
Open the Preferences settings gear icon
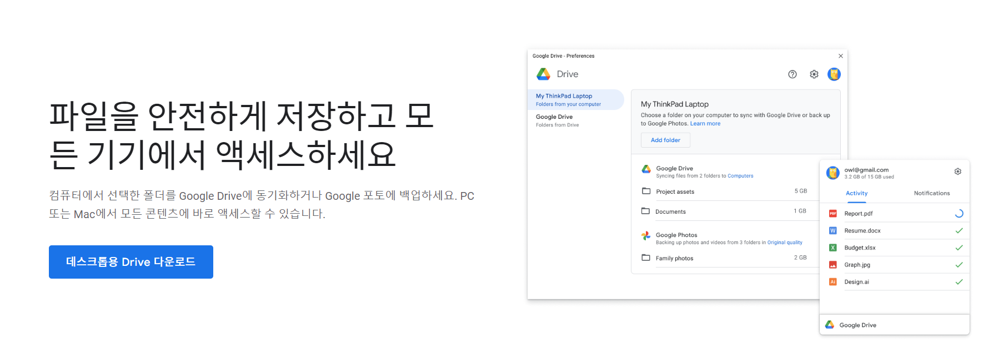coord(814,74)
